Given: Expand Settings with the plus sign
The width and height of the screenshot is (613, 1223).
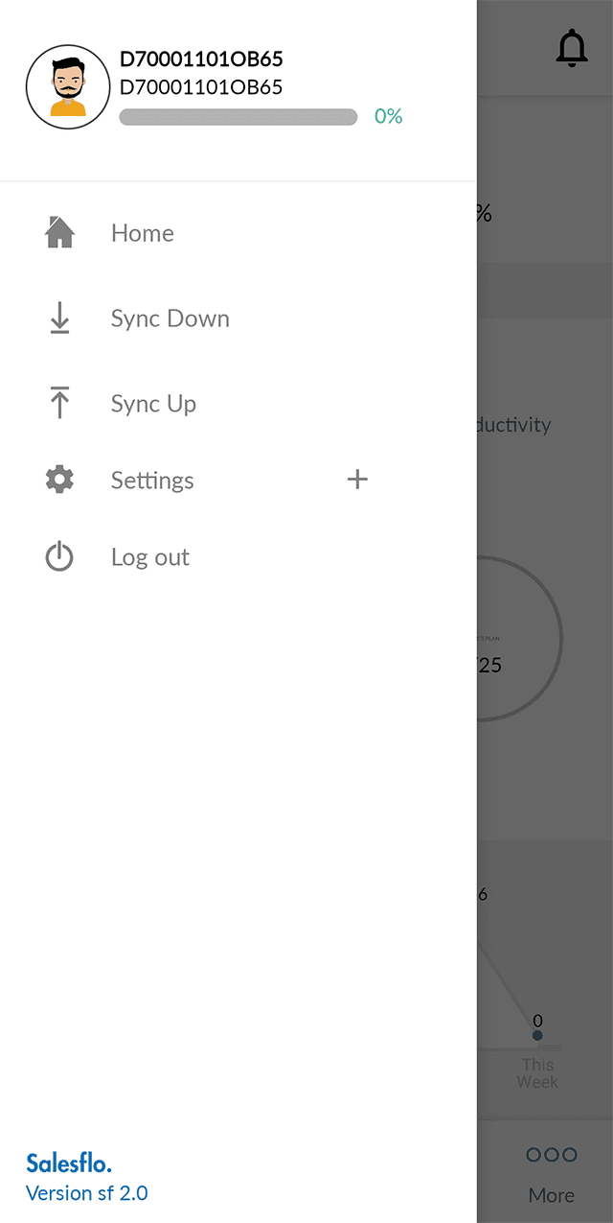Looking at the screenshot, I should coord(357,480).
